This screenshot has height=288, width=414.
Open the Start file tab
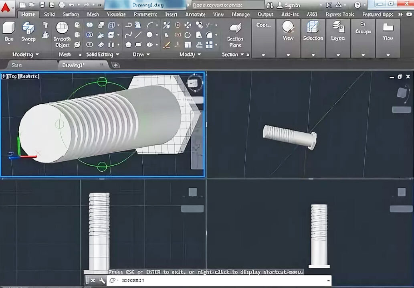tap(17, 65)
